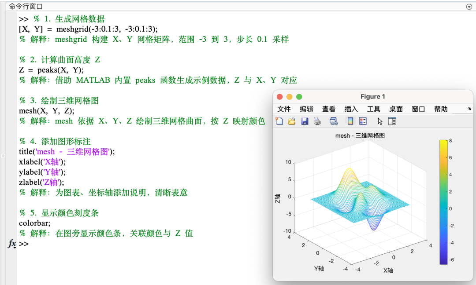The width and height of the screenshot is (476, 285).
Task: Click the fx function browser icon
Action: click(x=12, y=244)
